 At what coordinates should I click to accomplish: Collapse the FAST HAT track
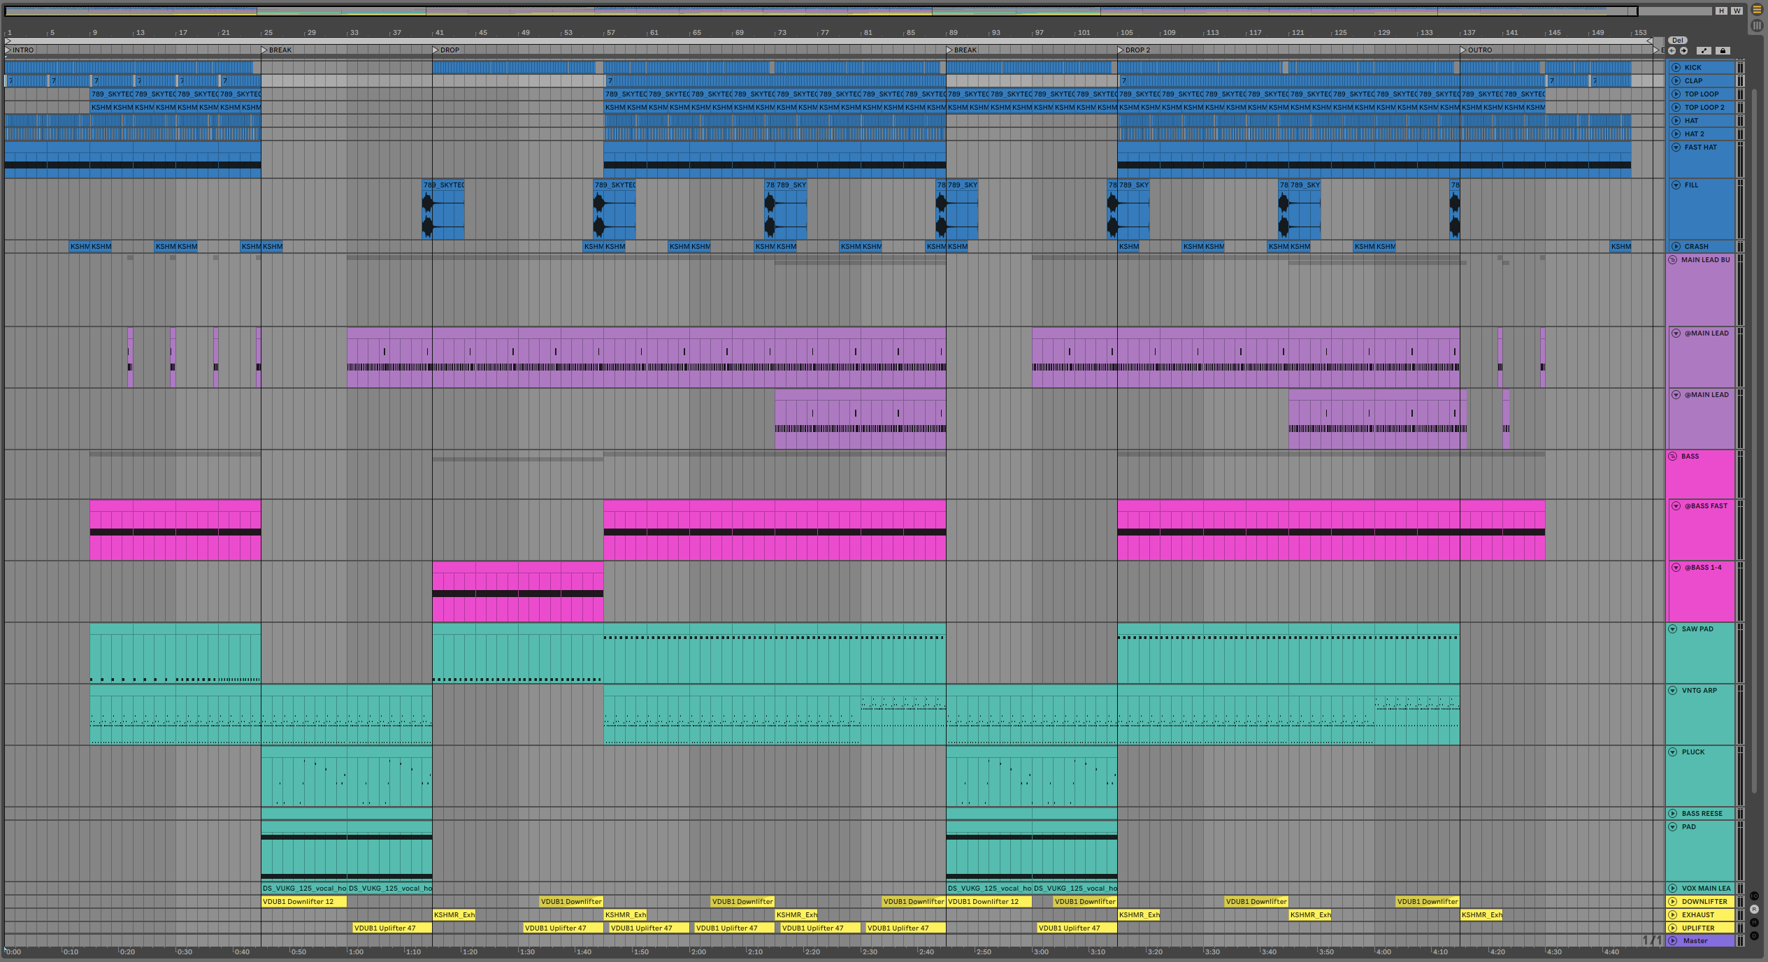(1676, 148)
